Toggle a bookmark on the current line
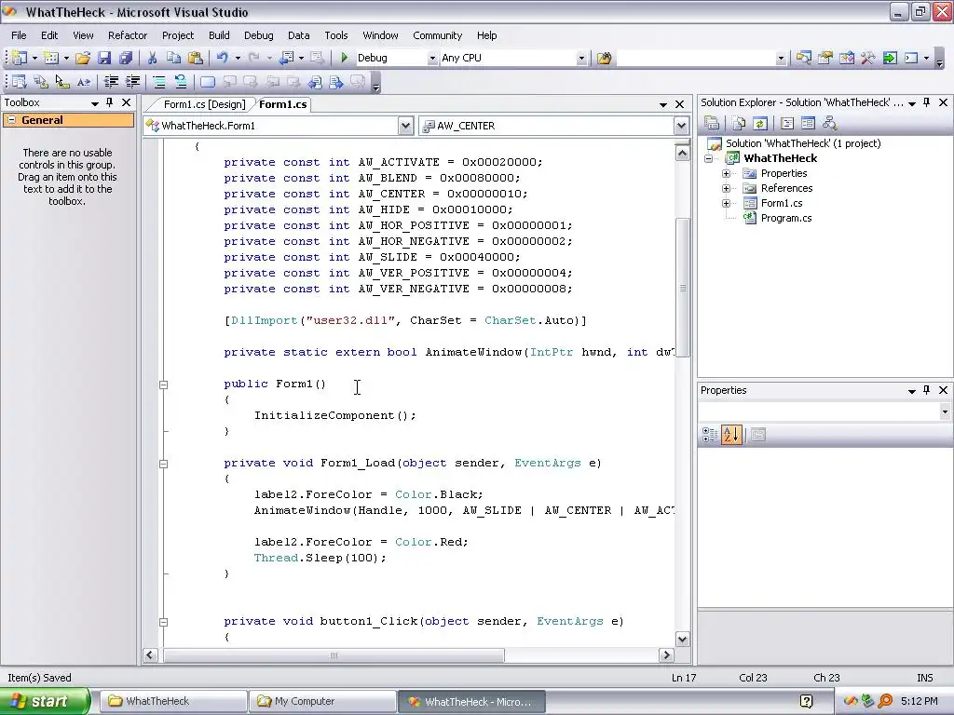The width and height of the screenshot is (954, 715). point(208,82)
